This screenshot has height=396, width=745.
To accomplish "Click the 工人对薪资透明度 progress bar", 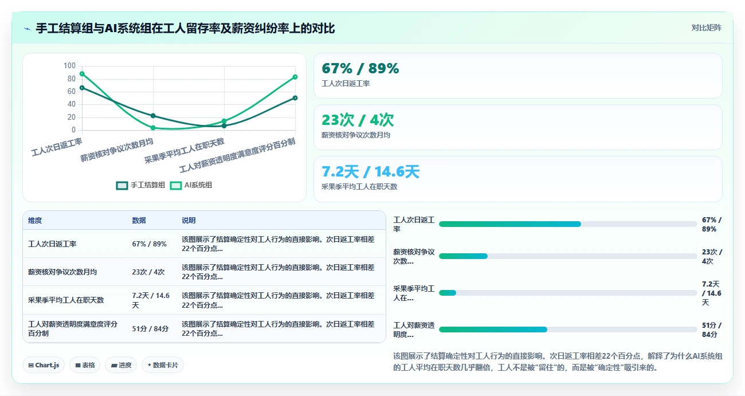I will coord(568,330).
